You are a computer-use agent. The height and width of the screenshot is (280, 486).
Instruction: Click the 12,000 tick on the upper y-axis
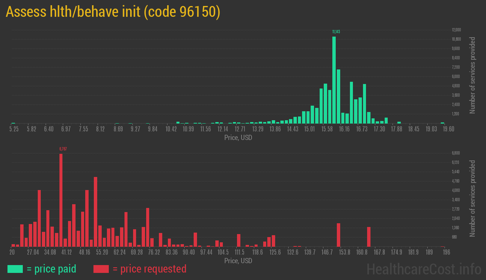click(456, 30)
